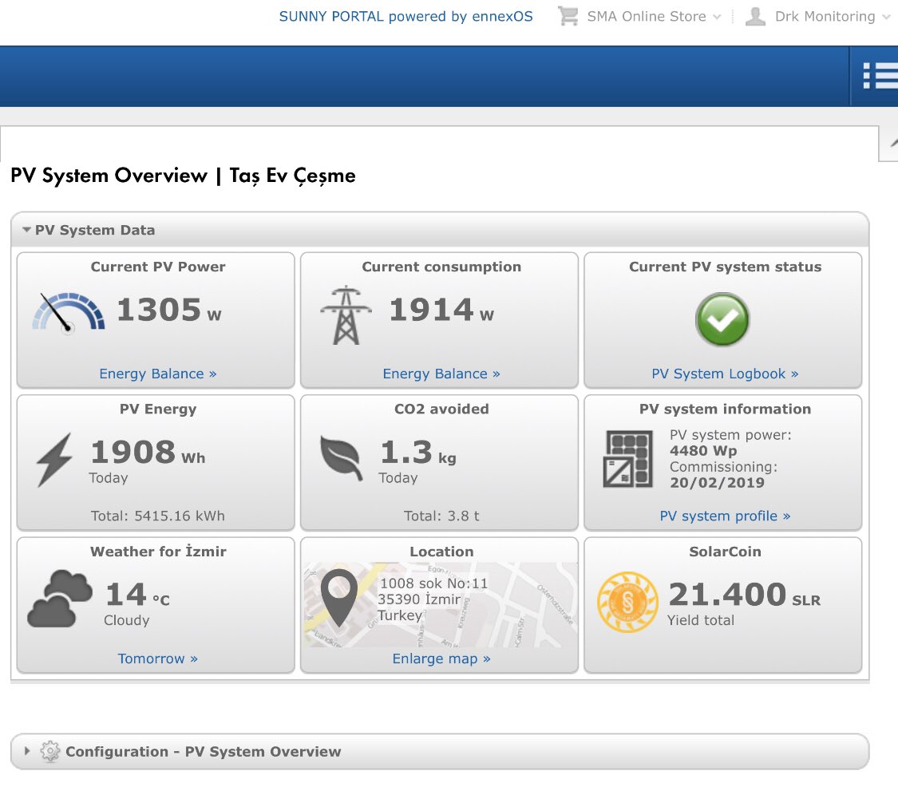Click the 14 °C temperature value
Screen dimensions: 898x799
138,595
